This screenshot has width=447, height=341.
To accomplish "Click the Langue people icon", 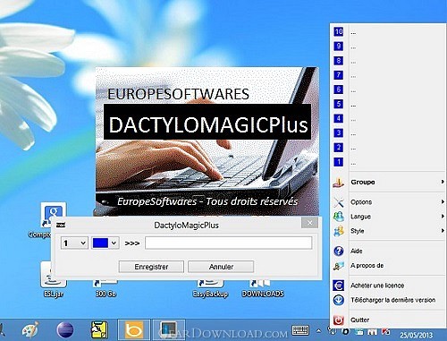I will pyautogui.click(x=339, y=217).
